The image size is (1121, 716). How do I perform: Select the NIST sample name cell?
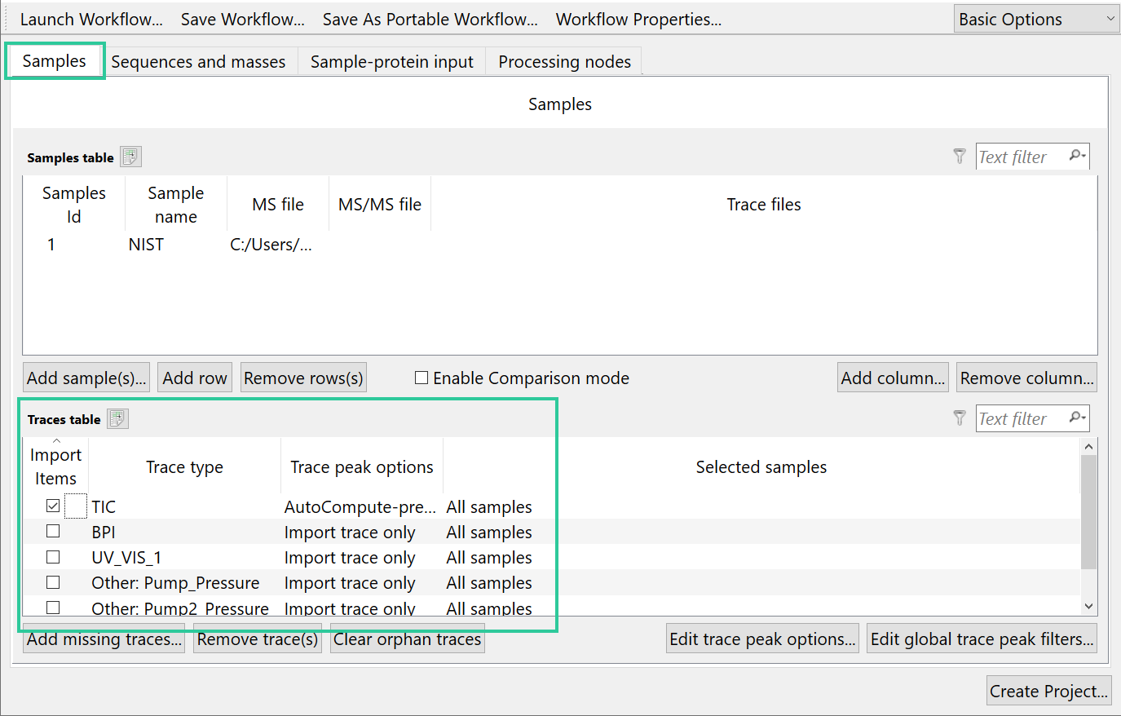(176, 245)
